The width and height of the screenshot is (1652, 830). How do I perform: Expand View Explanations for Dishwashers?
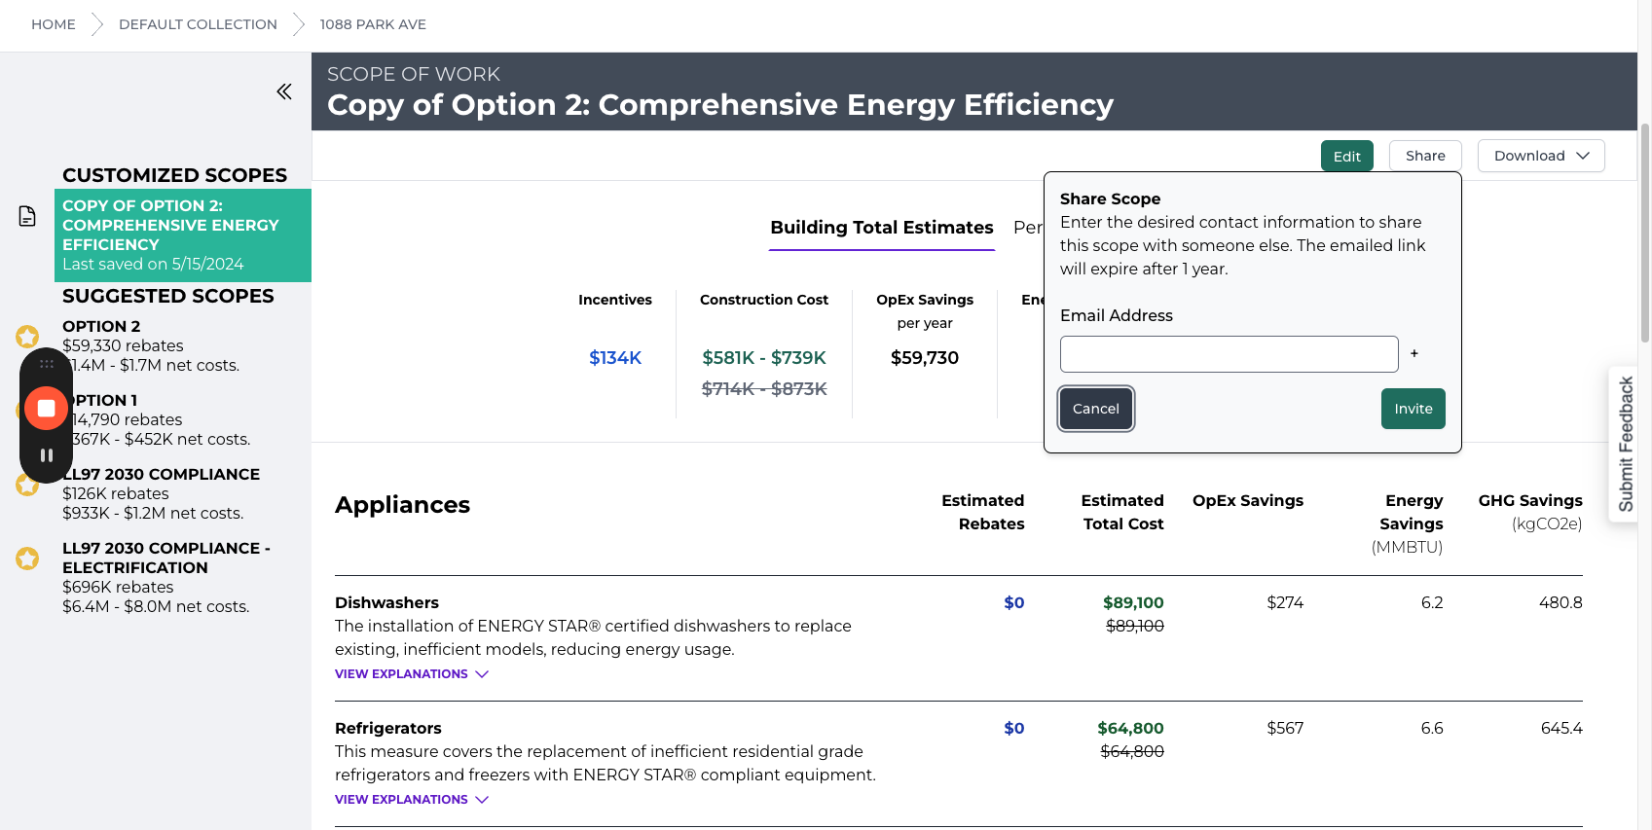(x=412, y=674)
